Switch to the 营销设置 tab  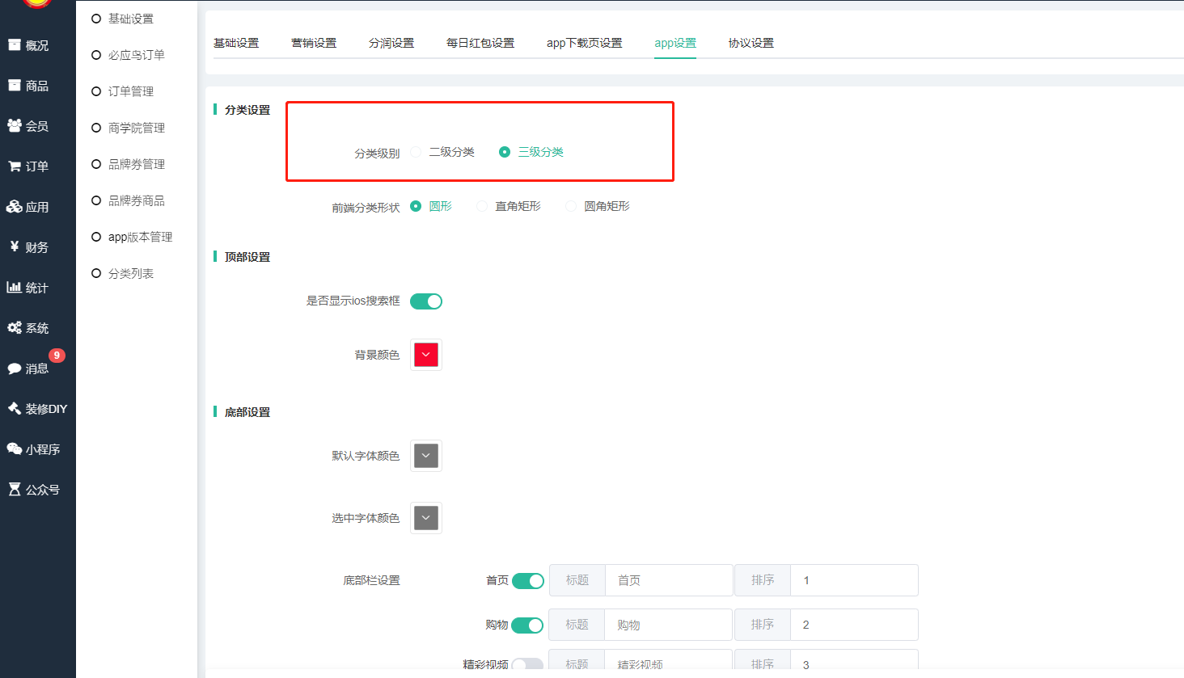coord(314,43)
